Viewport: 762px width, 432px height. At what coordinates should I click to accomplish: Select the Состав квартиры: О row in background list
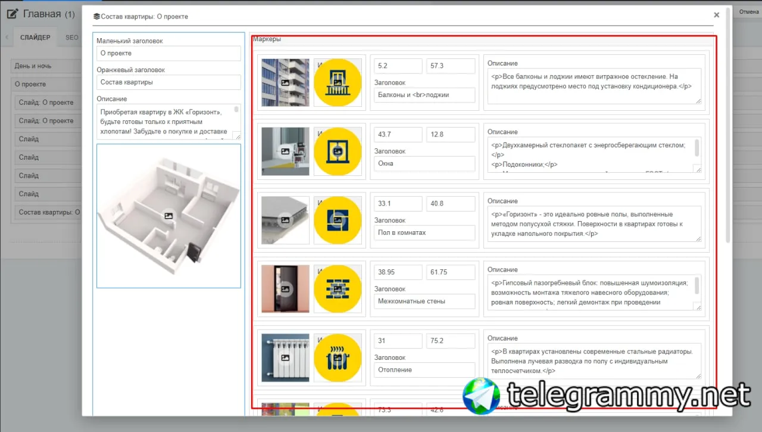pos(48,212)
